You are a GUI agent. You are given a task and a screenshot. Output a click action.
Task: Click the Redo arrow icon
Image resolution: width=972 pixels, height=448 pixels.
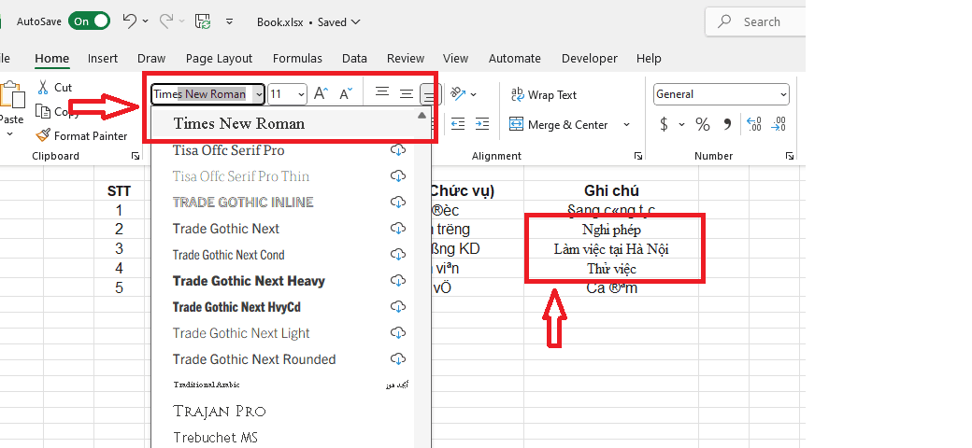click(165, 21)
